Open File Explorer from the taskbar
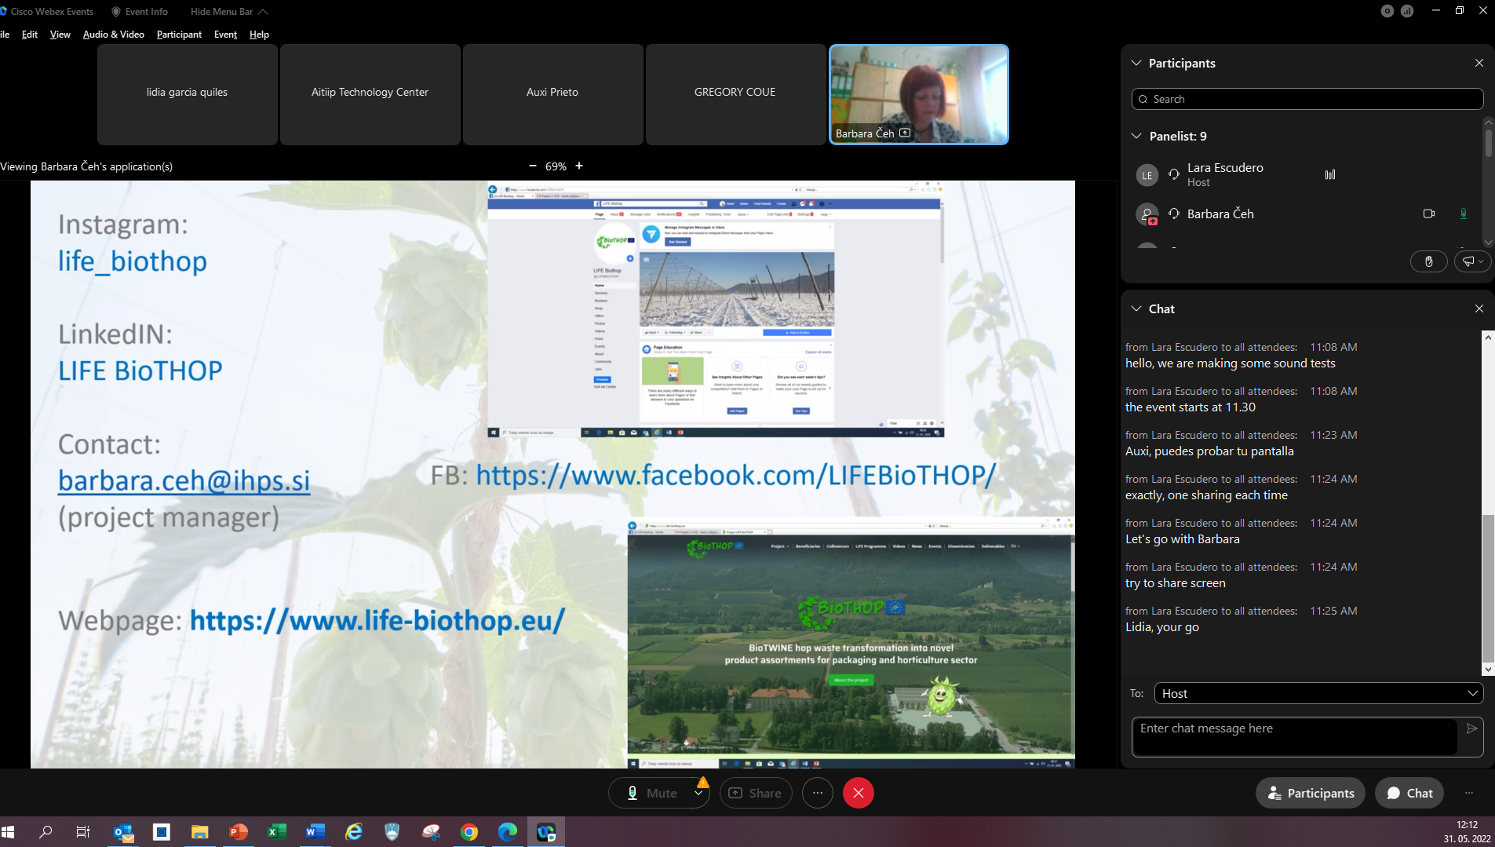 click(200, 832)
